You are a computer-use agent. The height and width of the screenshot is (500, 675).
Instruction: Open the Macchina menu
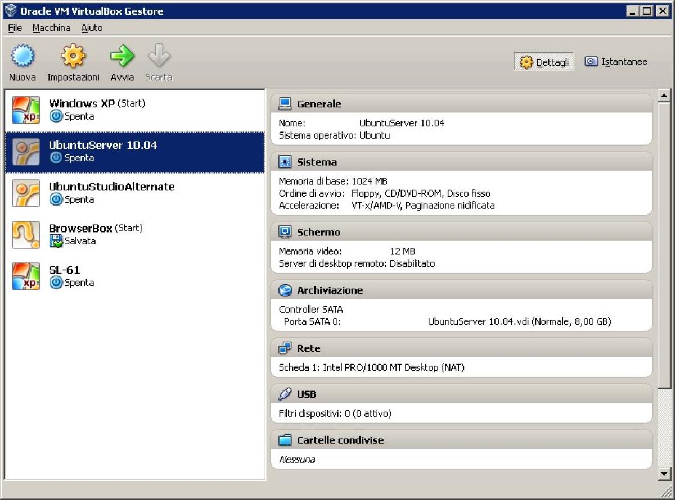click(x=51, y=28)
